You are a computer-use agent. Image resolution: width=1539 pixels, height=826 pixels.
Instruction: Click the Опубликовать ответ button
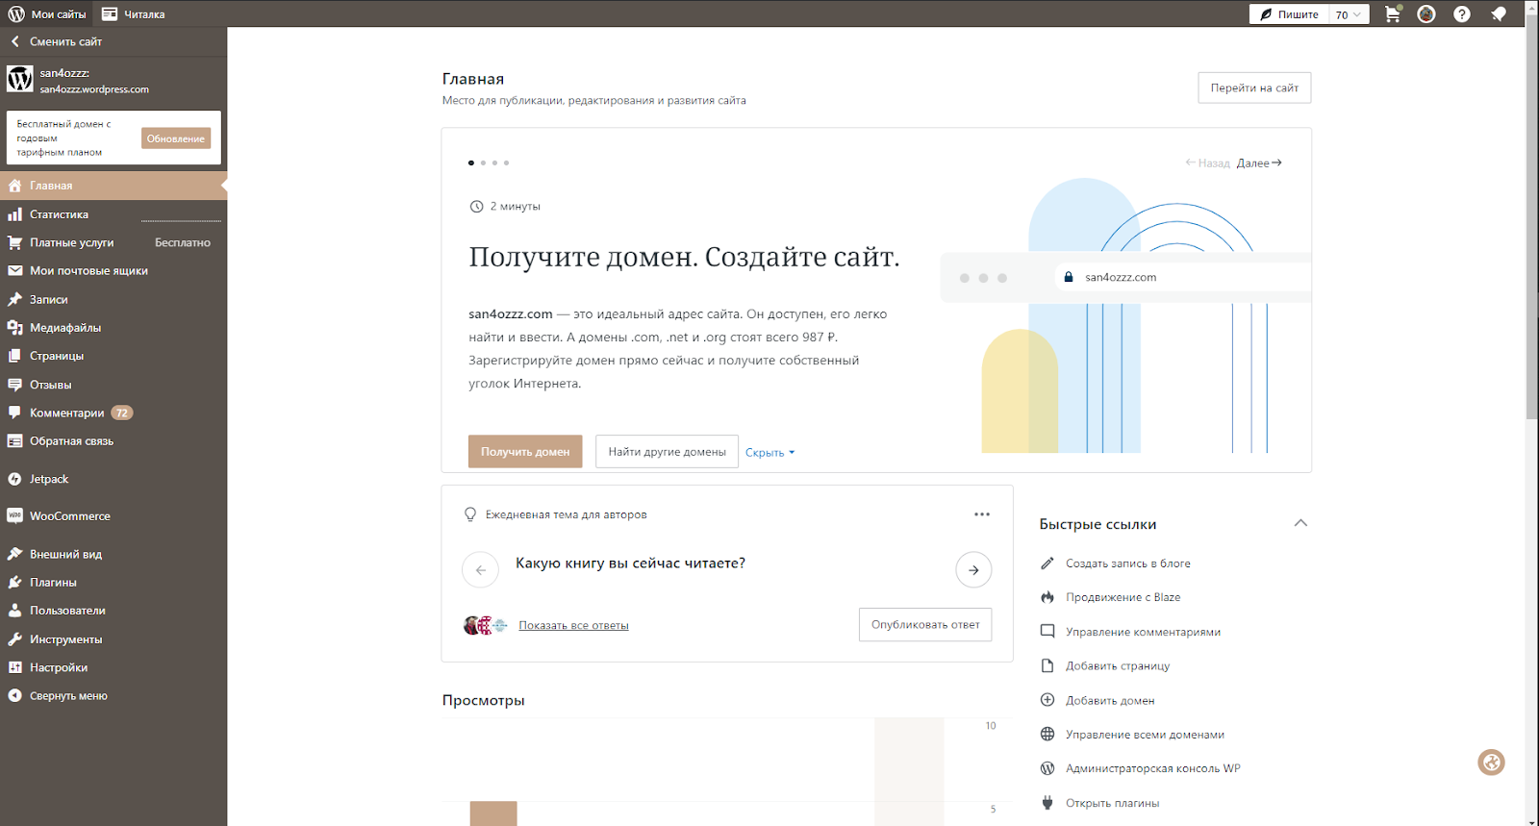(x=925, y=625)
